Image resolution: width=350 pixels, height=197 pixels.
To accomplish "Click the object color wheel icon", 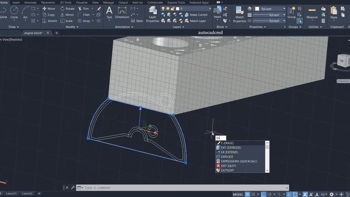I will (249, 9).
